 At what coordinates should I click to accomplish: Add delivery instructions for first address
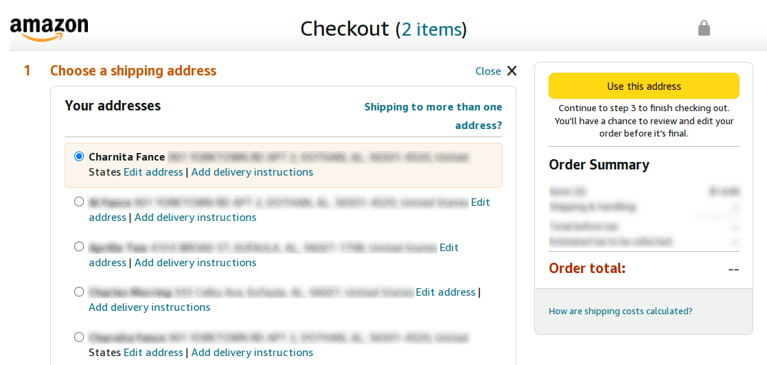pos(252,172)
